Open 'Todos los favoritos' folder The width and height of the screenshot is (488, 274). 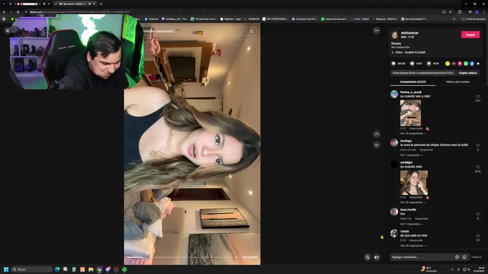474,19
